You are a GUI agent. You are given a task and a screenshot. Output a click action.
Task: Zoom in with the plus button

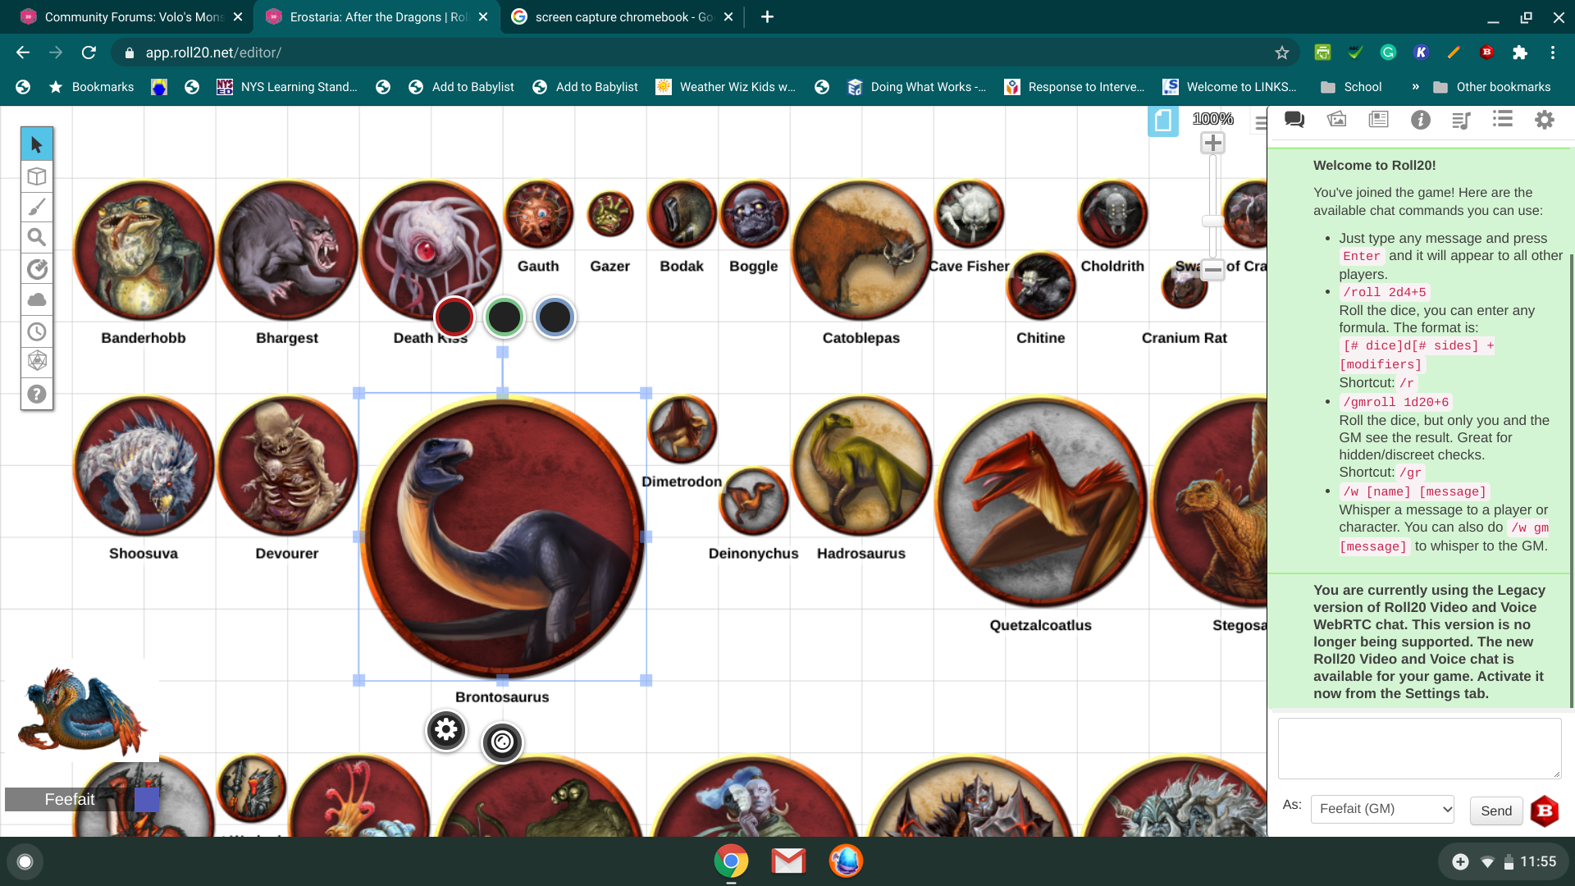1212,144
